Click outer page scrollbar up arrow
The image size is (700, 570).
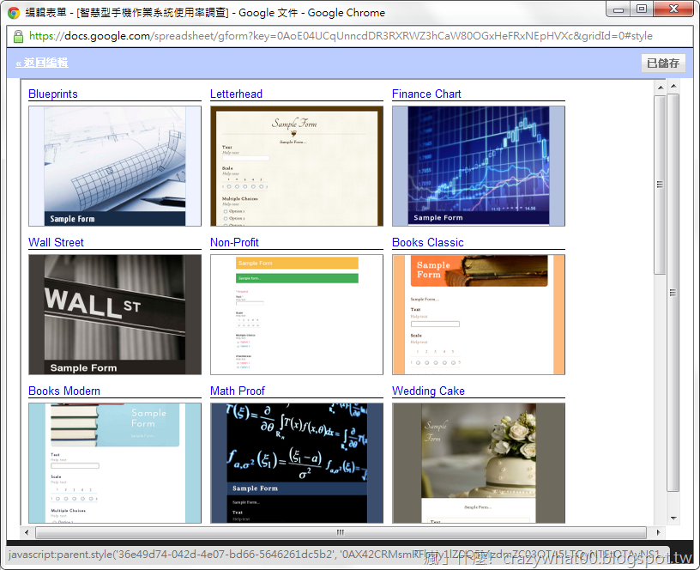[673, 85]
